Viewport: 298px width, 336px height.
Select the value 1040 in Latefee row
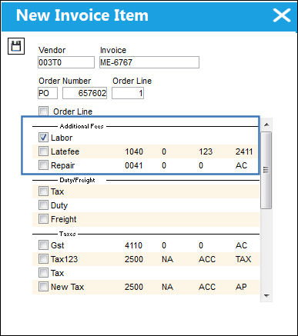(134, 151)
